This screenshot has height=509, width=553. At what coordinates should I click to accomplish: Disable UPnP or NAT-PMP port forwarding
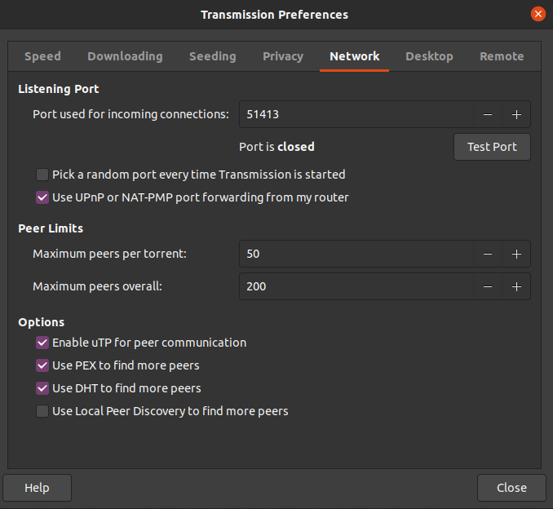coord(42,197)
